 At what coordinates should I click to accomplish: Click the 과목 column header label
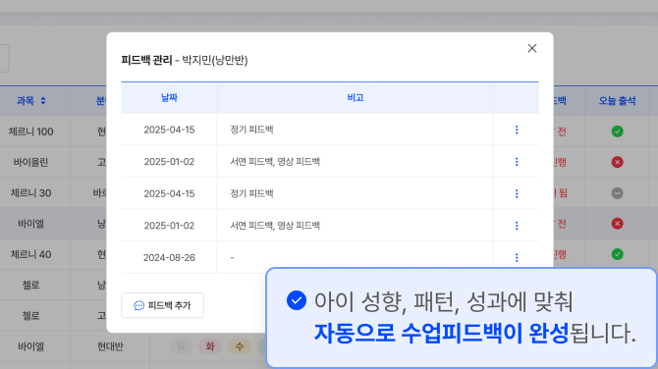tap(26, 101)
